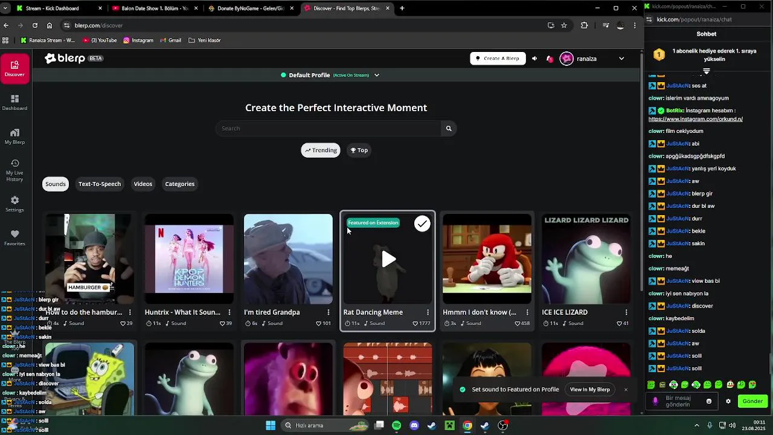Click the Knuckles Hmmm thumbnail
Viewport: 773px width, 435px height.
[x=487, y=259]
